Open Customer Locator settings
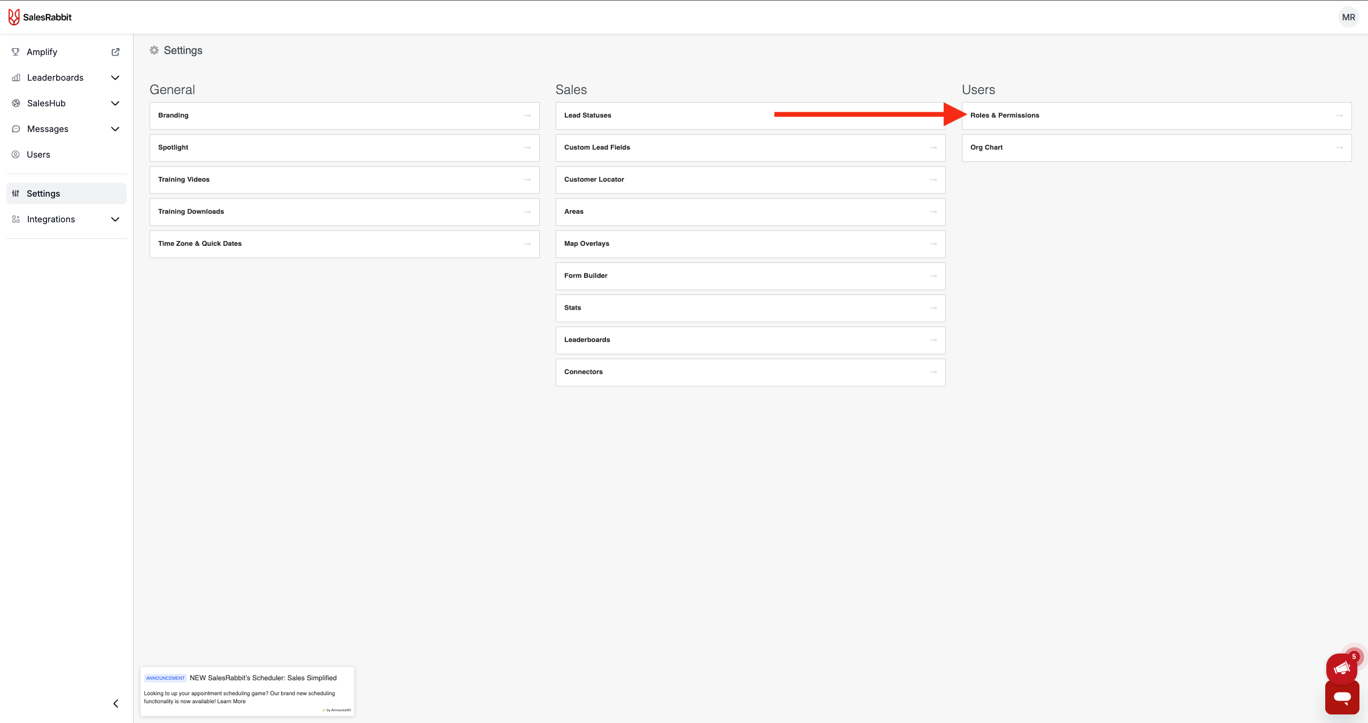The image size is (1368, 723). (751, 180)
